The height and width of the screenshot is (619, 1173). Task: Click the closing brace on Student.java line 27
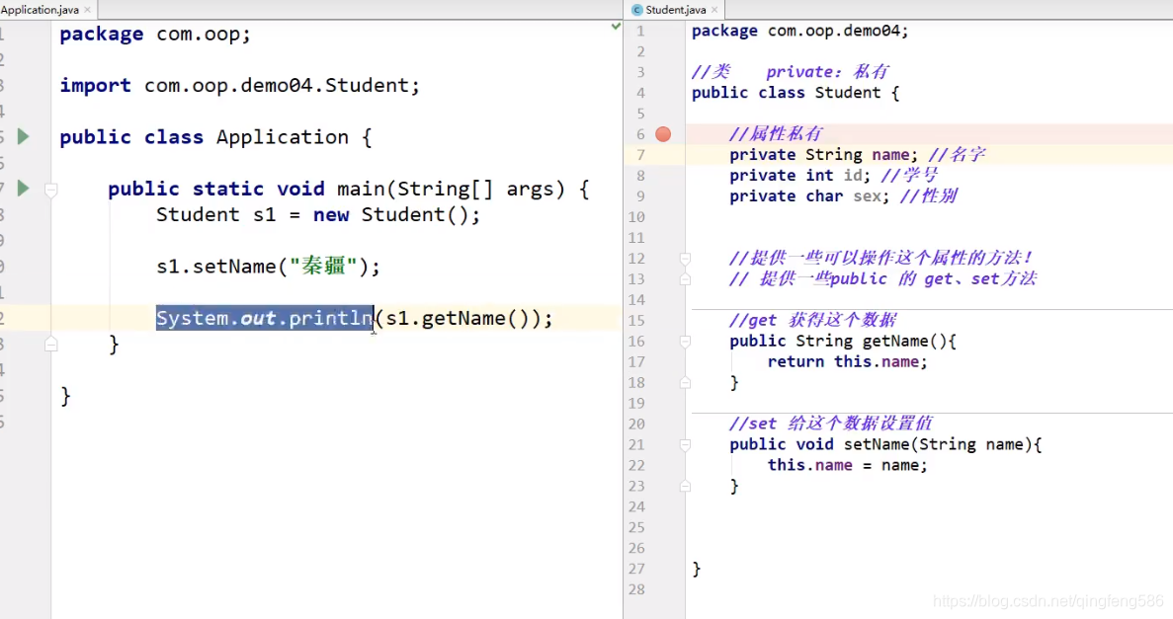pos(697,569)
